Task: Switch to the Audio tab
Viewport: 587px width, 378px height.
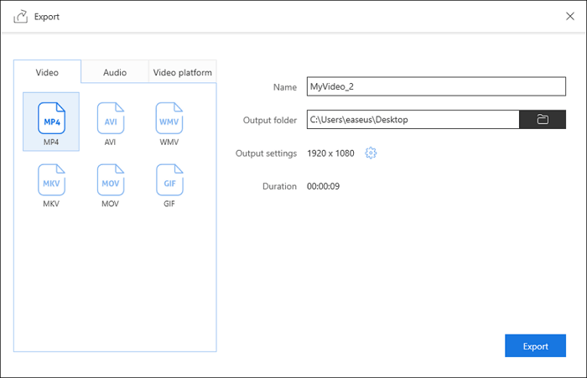Action: click(x=115, y=72)
